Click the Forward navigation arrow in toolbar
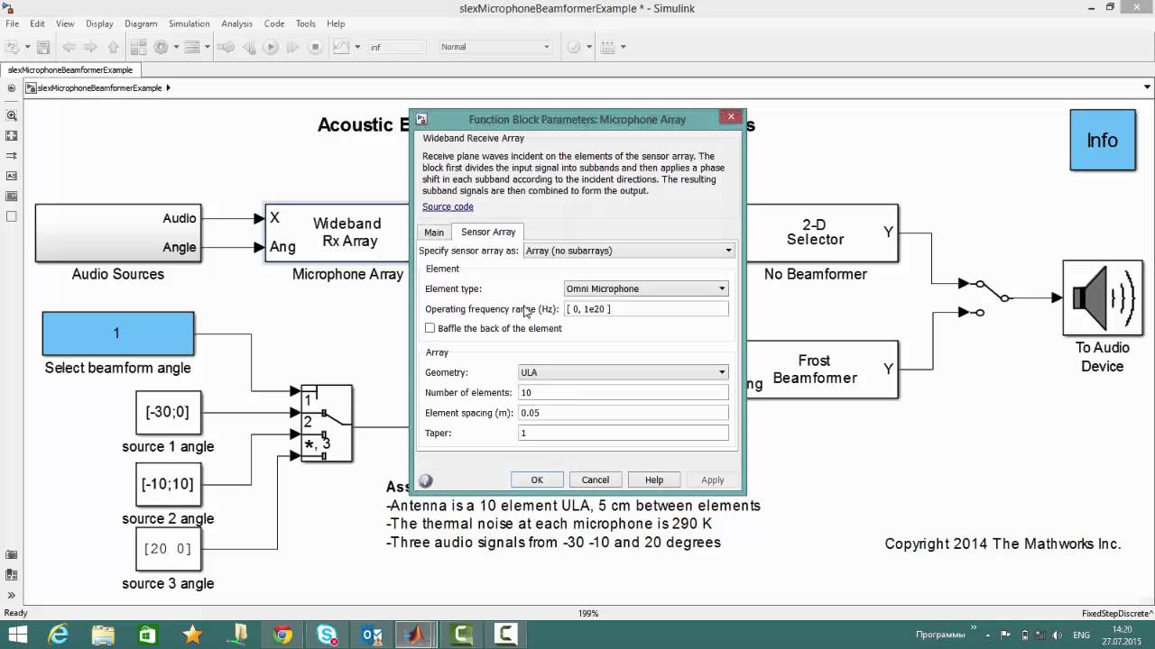The image size is (1155, 649). [x=90, y=47]
